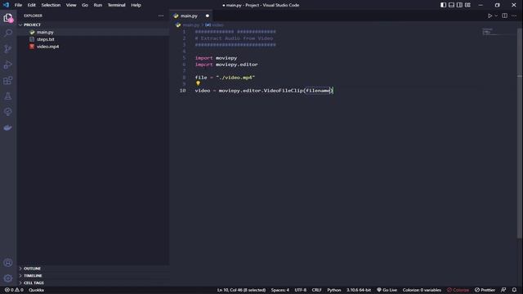523x294 pixels.
Task: Toggle secondary side bar visibility
Action: (459, 5)
